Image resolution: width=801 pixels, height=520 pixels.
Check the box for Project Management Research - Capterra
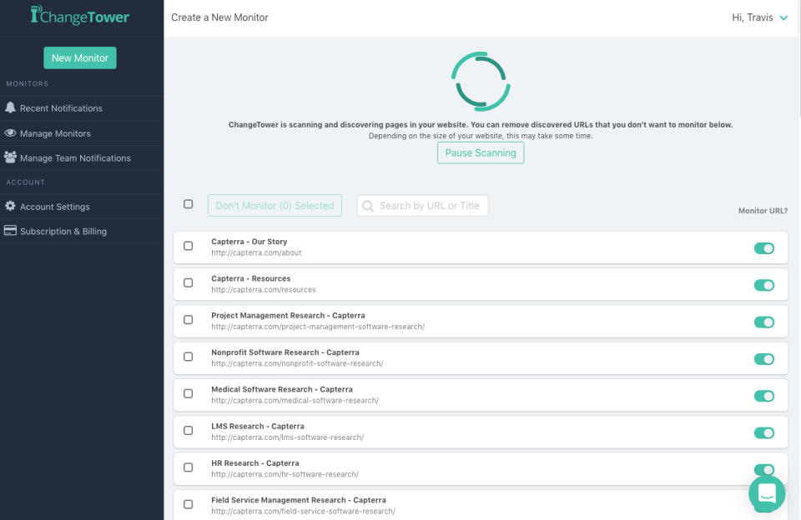coord(188,322)
